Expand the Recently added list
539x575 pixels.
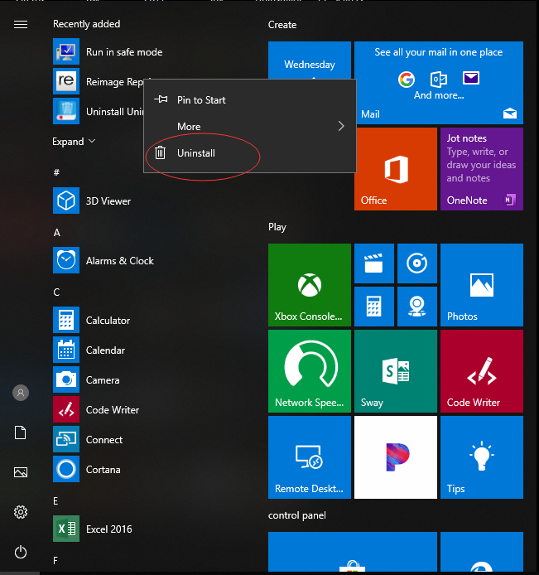[74, 142]
